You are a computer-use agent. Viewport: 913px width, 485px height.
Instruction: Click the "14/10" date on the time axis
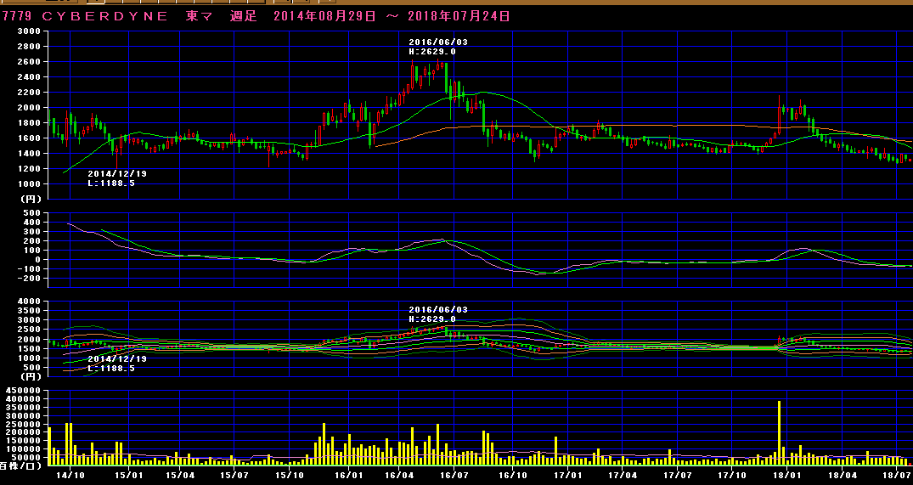70,476
